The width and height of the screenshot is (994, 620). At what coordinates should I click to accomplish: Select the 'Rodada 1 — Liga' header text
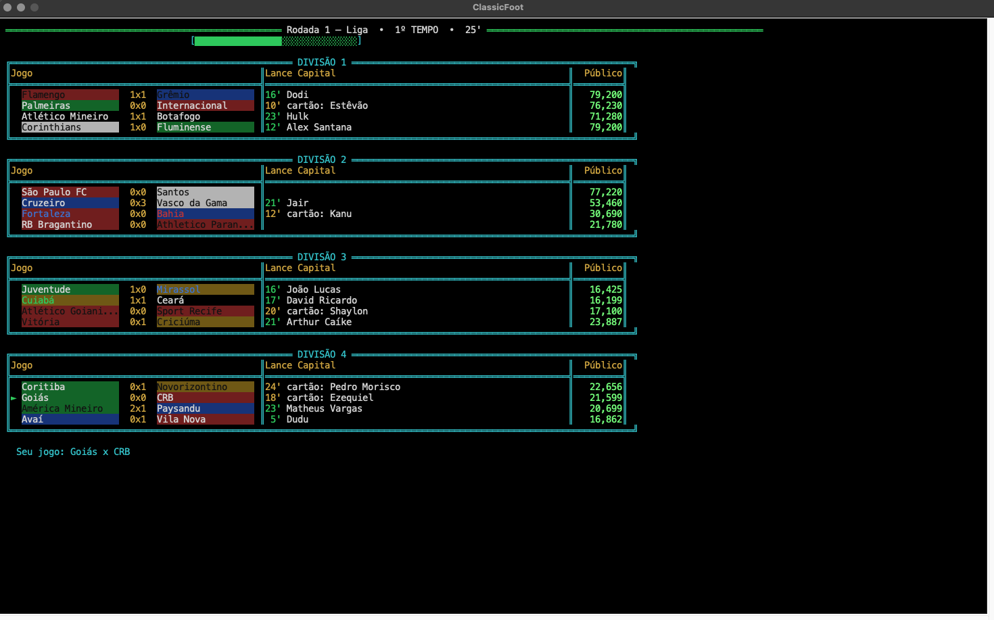(x=327, y=30)
